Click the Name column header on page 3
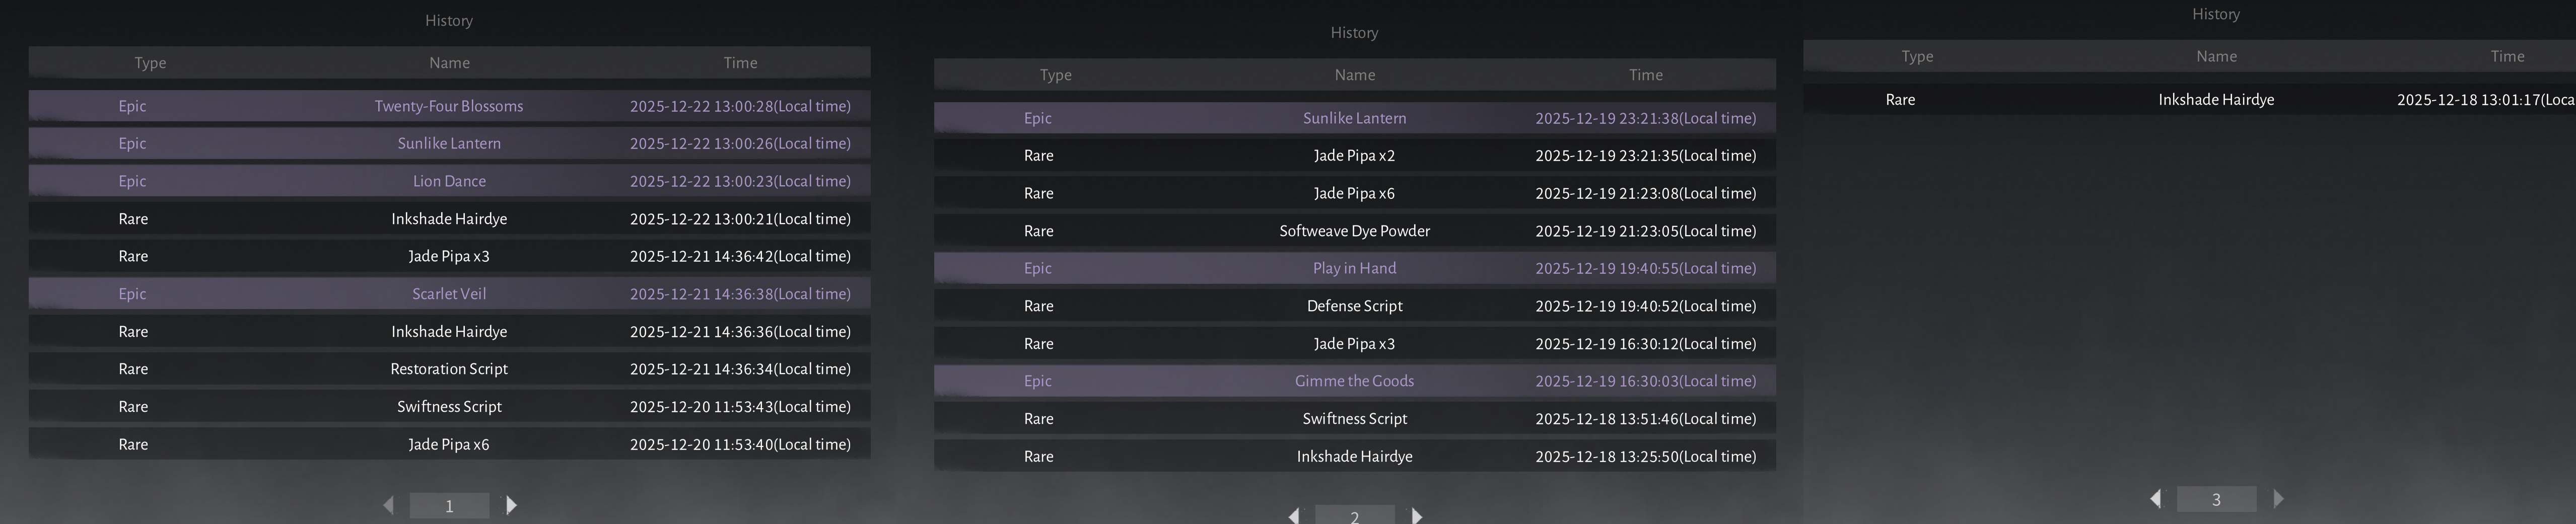Image resolution: width=2576 pixels, height=524 pixels. [x=2216, y=57]
